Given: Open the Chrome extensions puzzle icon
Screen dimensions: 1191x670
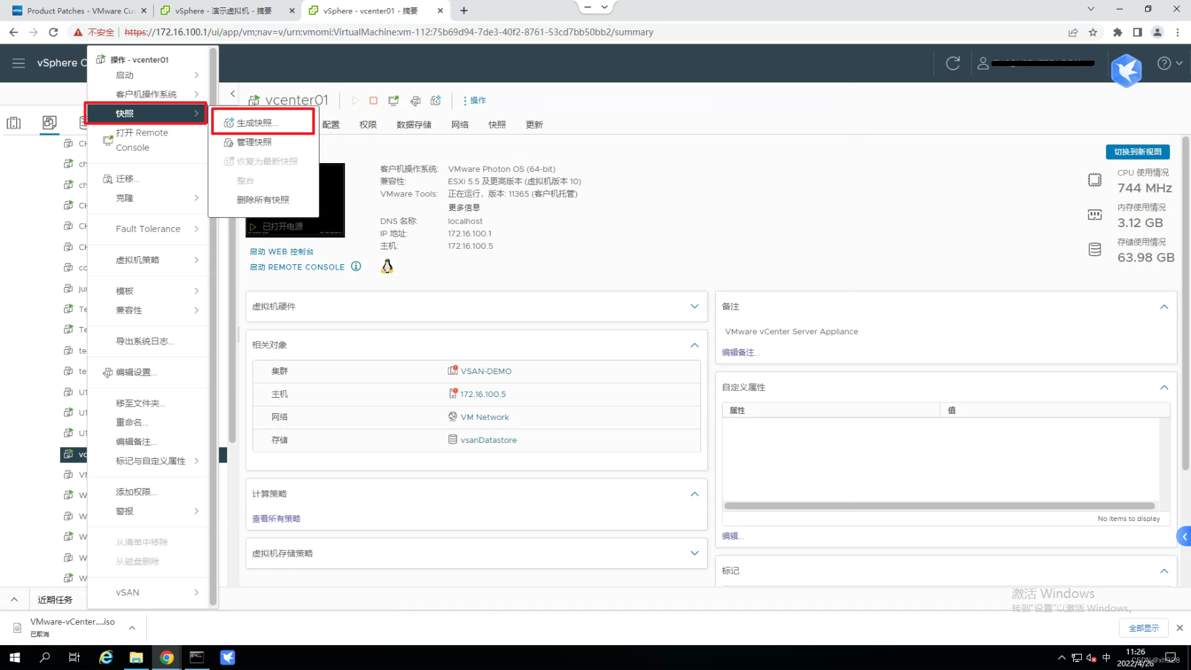Looking at the screenshot, I should pos(1118,32).
